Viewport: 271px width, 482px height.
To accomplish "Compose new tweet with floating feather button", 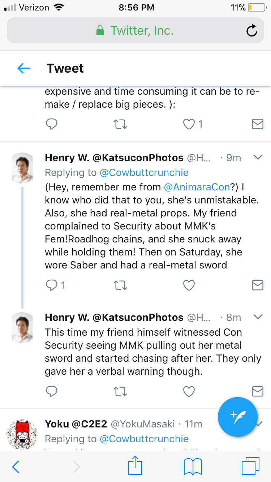I will [x=238, y=417].
